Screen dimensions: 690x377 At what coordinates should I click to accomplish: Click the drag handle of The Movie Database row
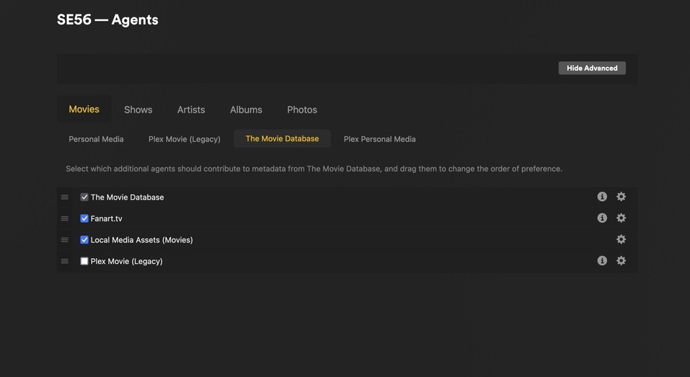(x=65, y=197)
